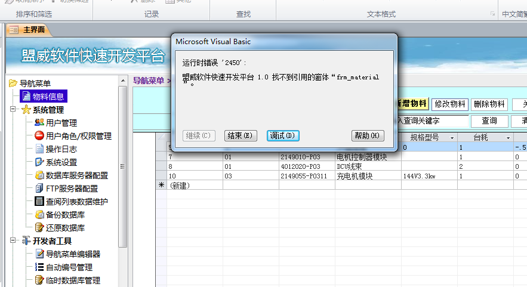
Task: Open the 物料信息 document icon
Action: coord(26,97)
